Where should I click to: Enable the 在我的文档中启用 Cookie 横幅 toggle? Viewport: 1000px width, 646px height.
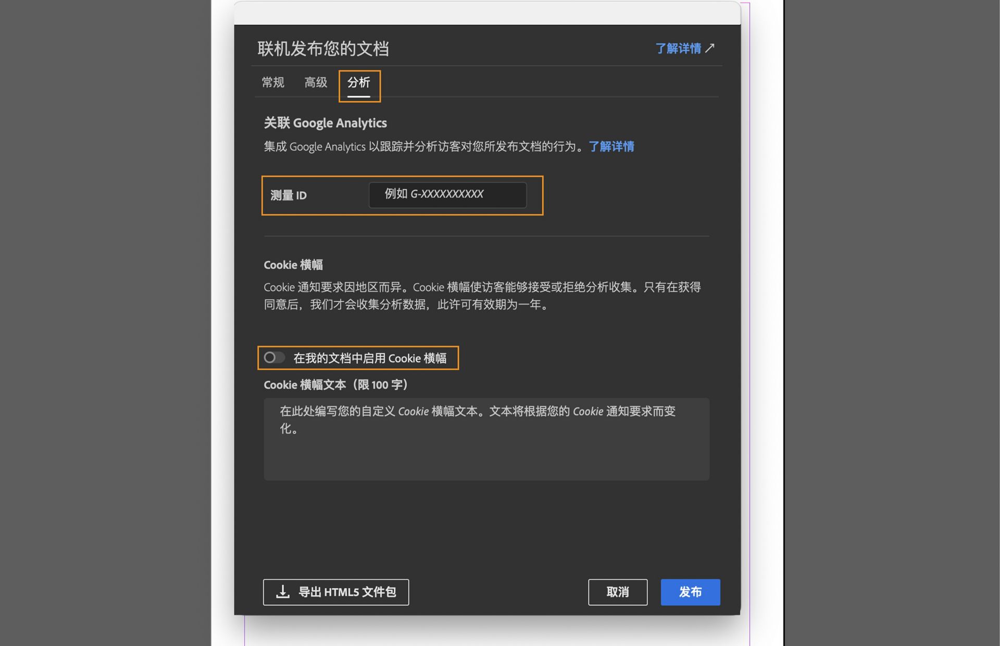click(274, 358)
